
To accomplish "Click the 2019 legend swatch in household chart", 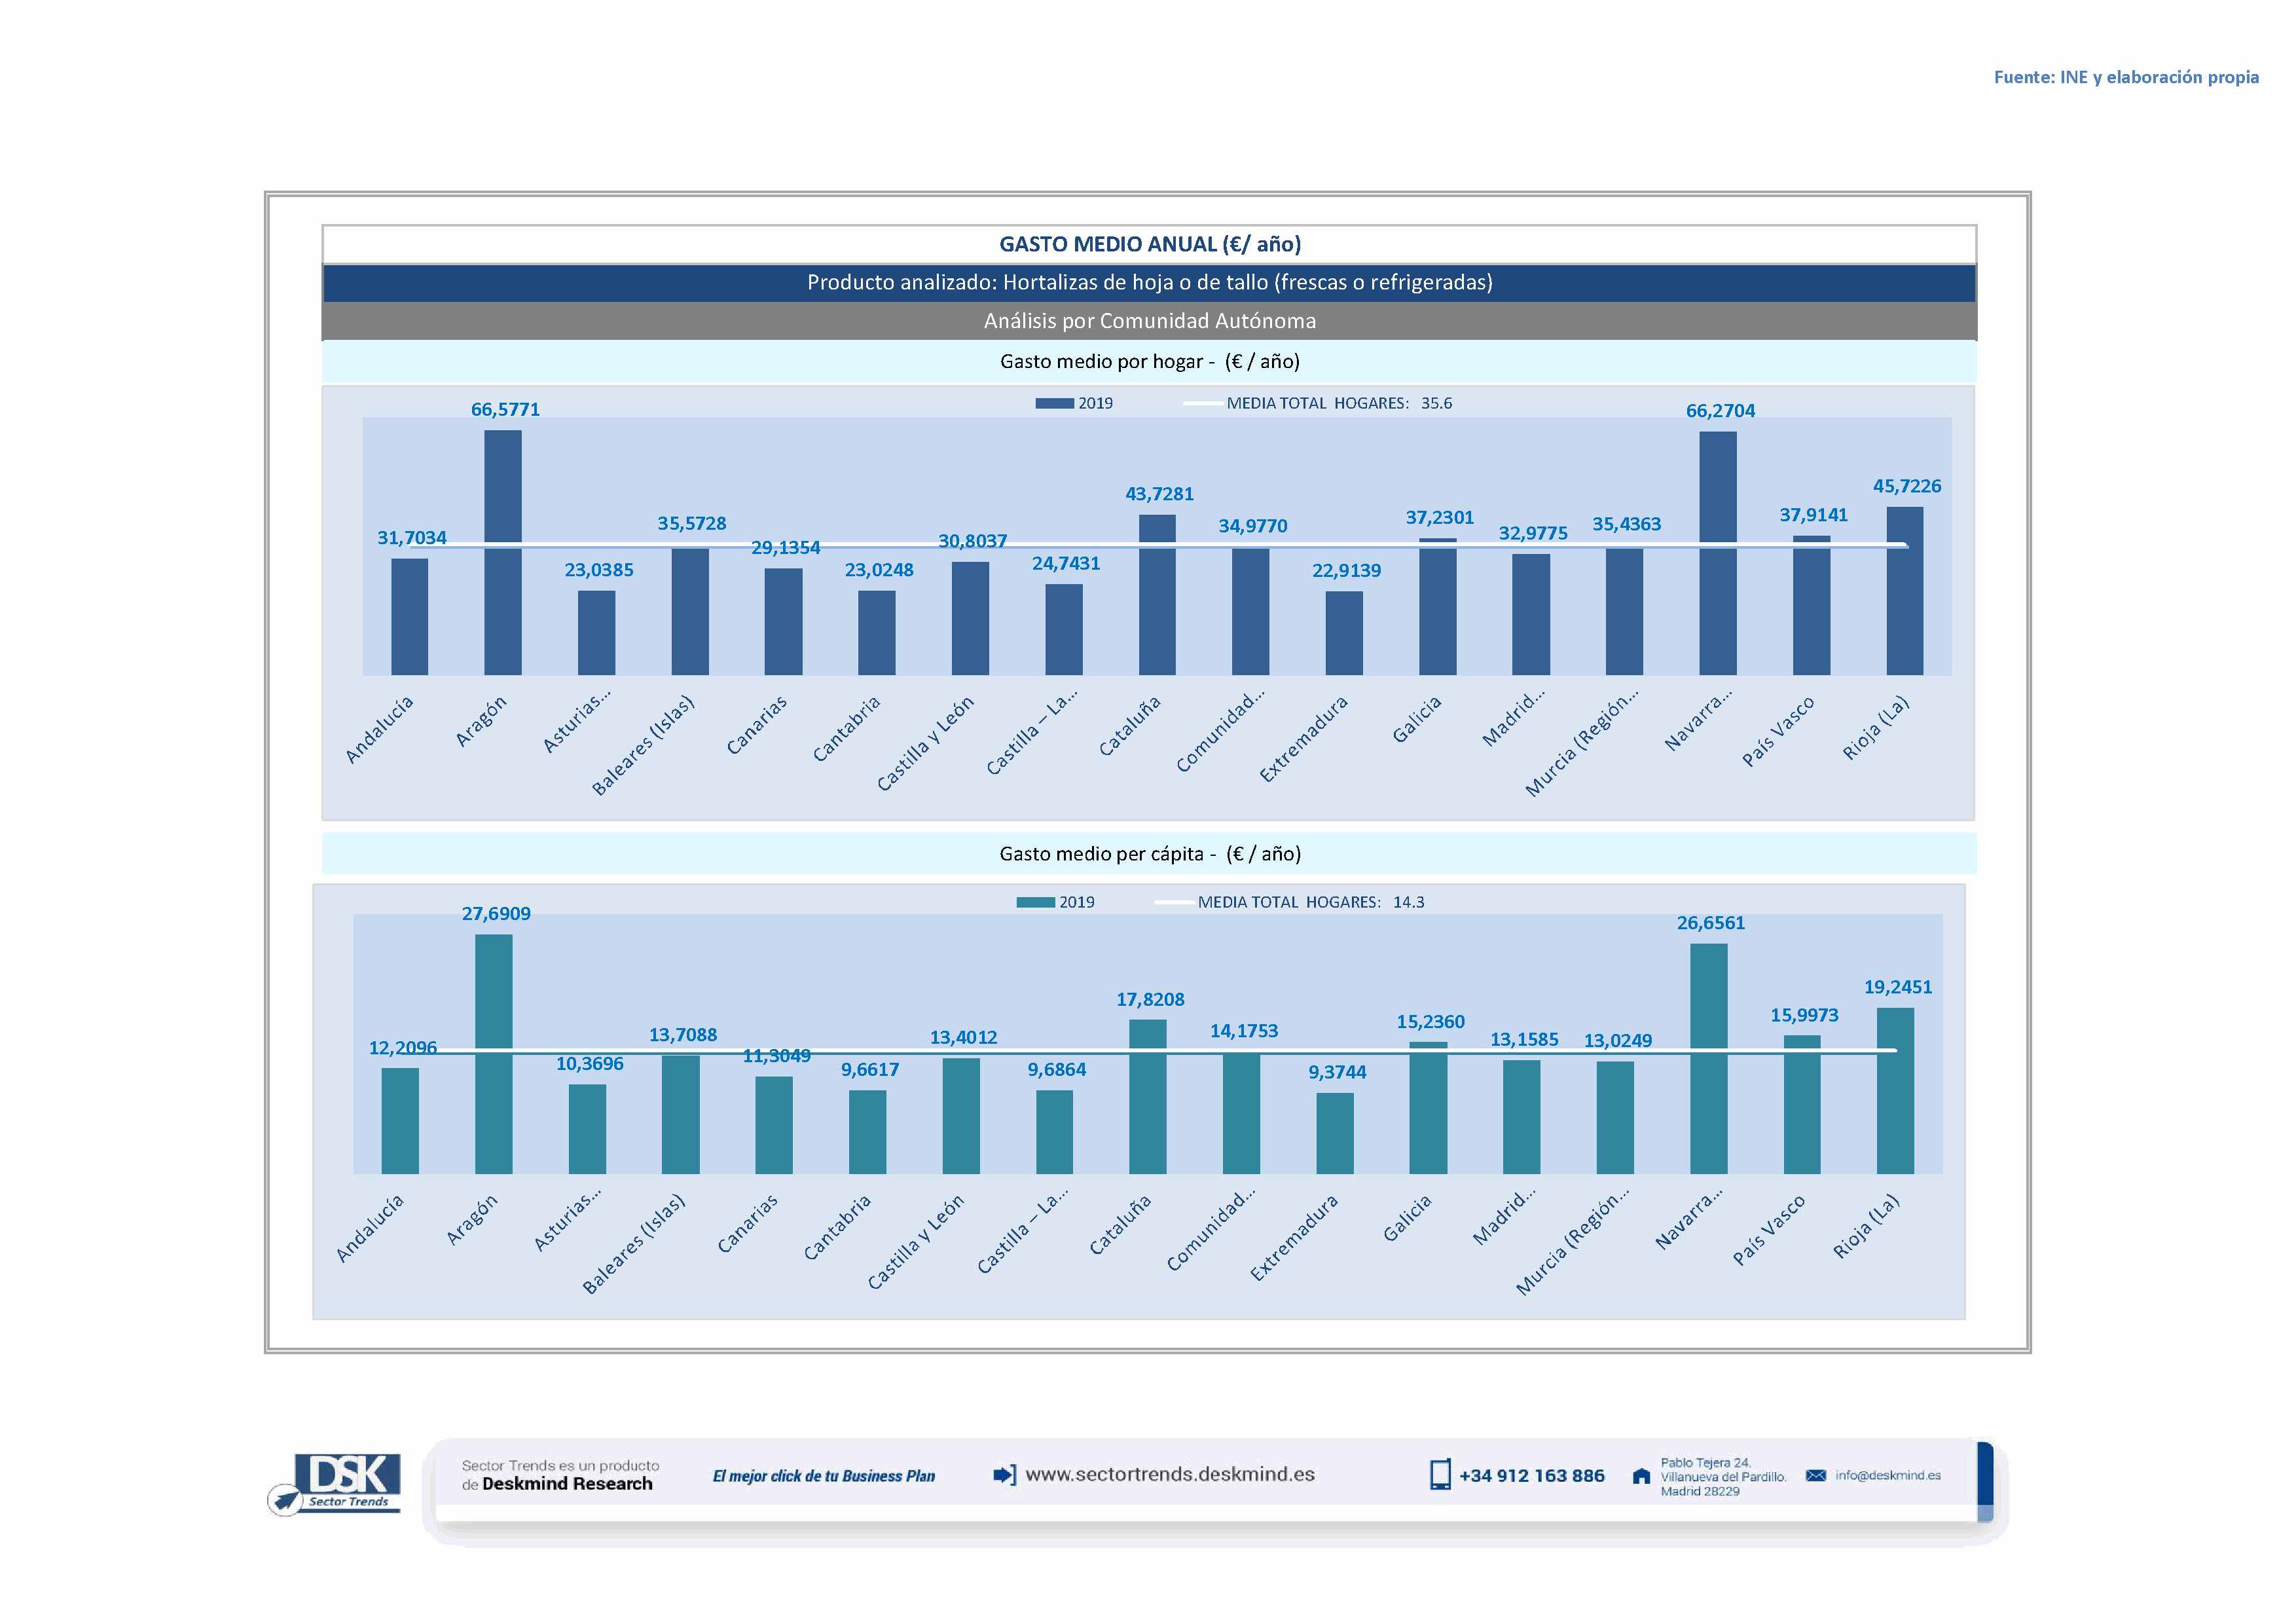I will click(1054, 403).
